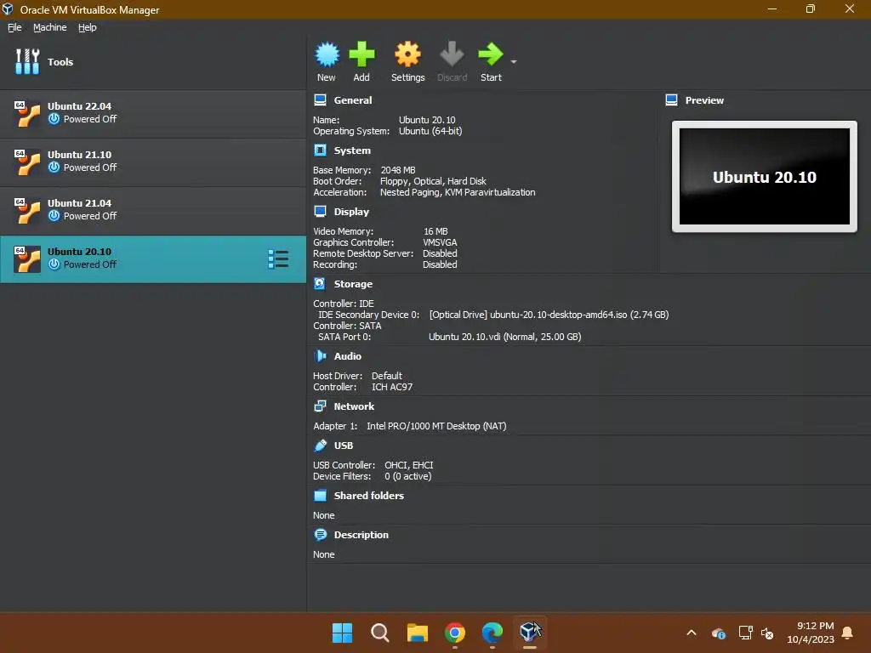Click the General section icon
871x653 pixels.
(320, 100)
